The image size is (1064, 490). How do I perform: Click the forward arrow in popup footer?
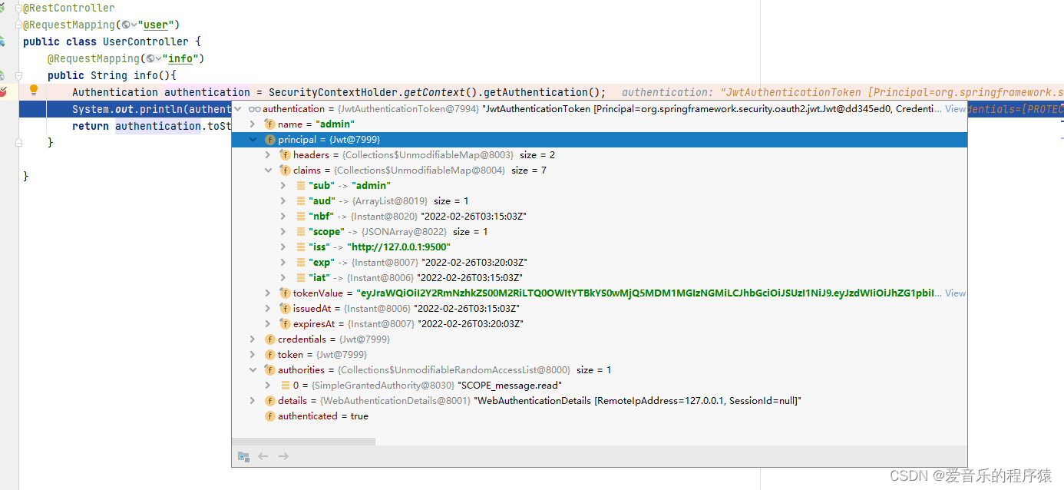283,456
